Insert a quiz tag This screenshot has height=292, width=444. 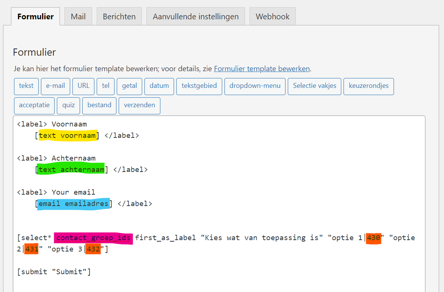(69, 106)
